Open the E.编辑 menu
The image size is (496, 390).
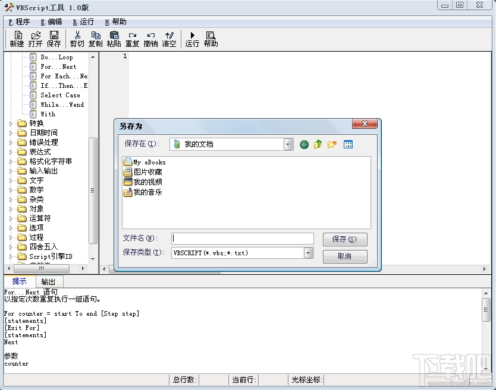[51, 21]
